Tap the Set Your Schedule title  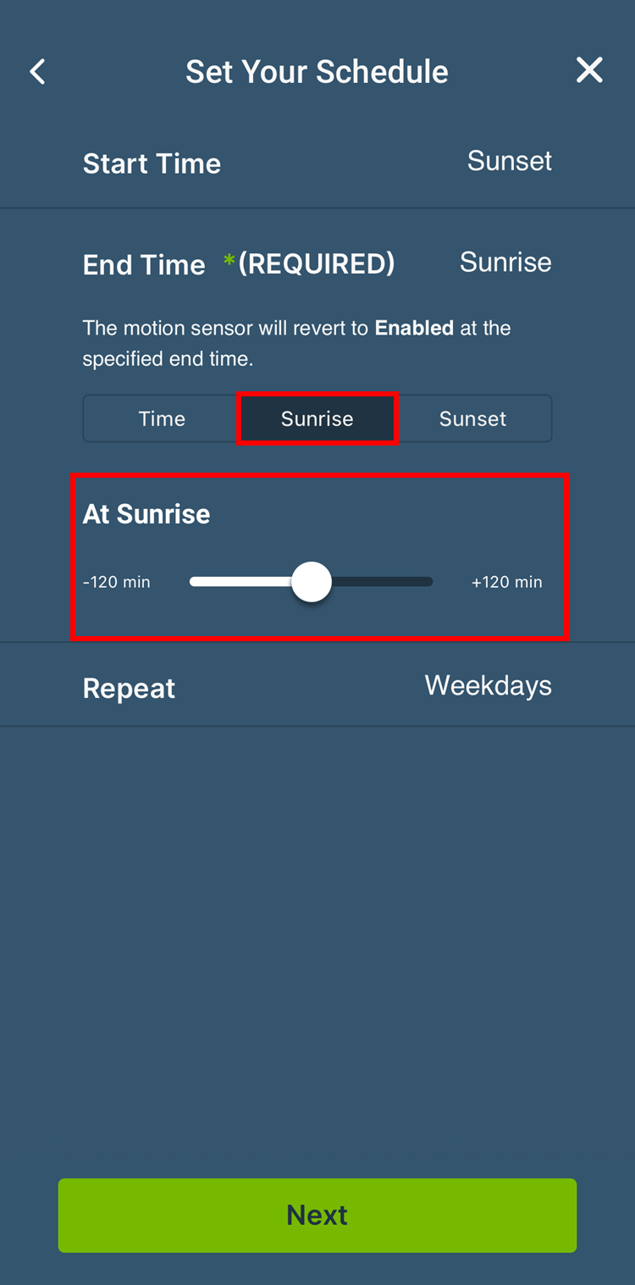click(317, 72)
